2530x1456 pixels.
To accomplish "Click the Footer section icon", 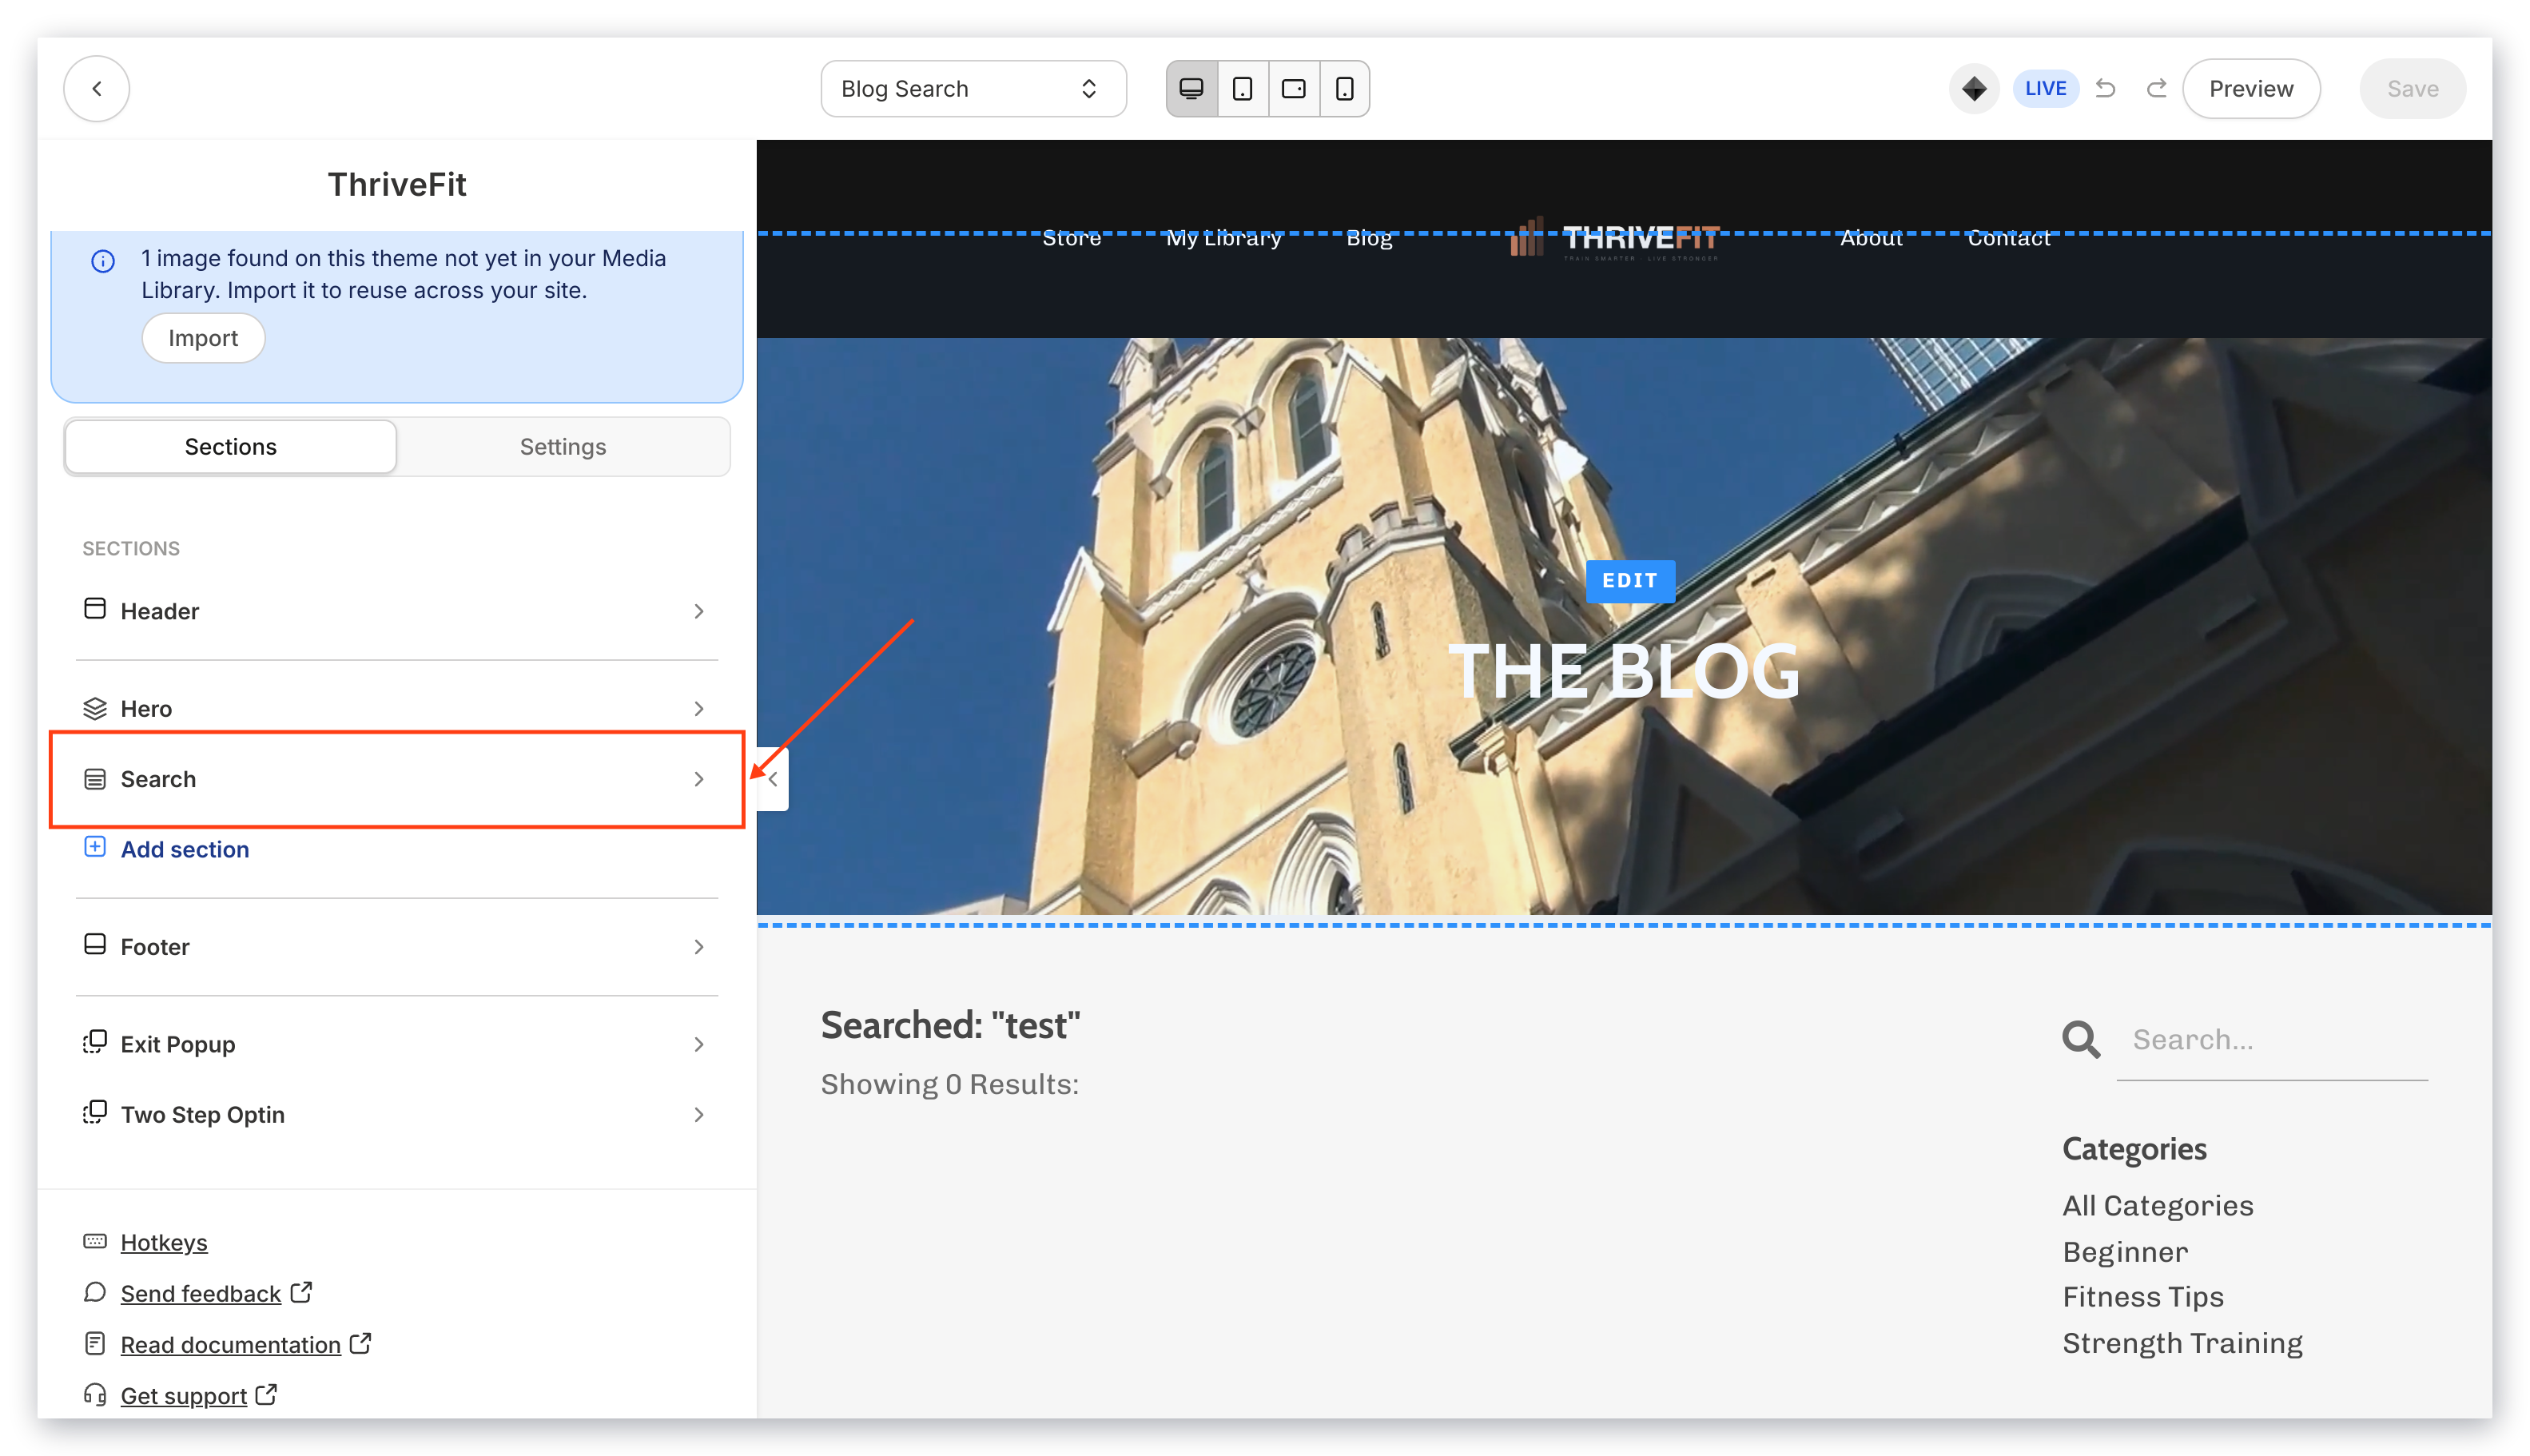I will (x=95, y=944).
